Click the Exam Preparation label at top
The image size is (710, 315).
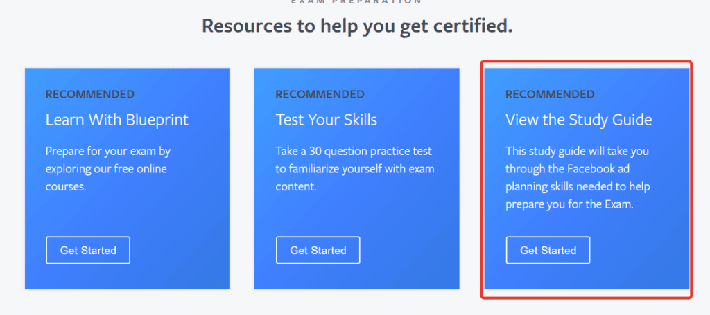click(356, 2)
